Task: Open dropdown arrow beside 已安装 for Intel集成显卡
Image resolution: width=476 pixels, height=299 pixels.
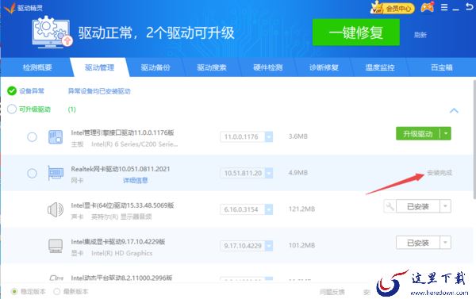Action: pos(445,243)
